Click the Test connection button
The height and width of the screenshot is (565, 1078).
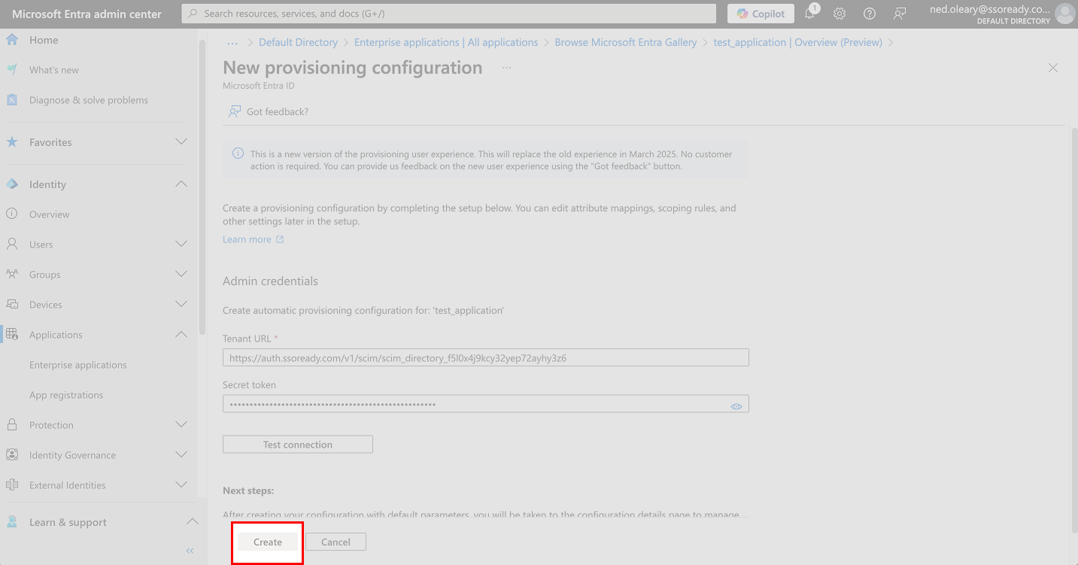[x=298, y=445]
